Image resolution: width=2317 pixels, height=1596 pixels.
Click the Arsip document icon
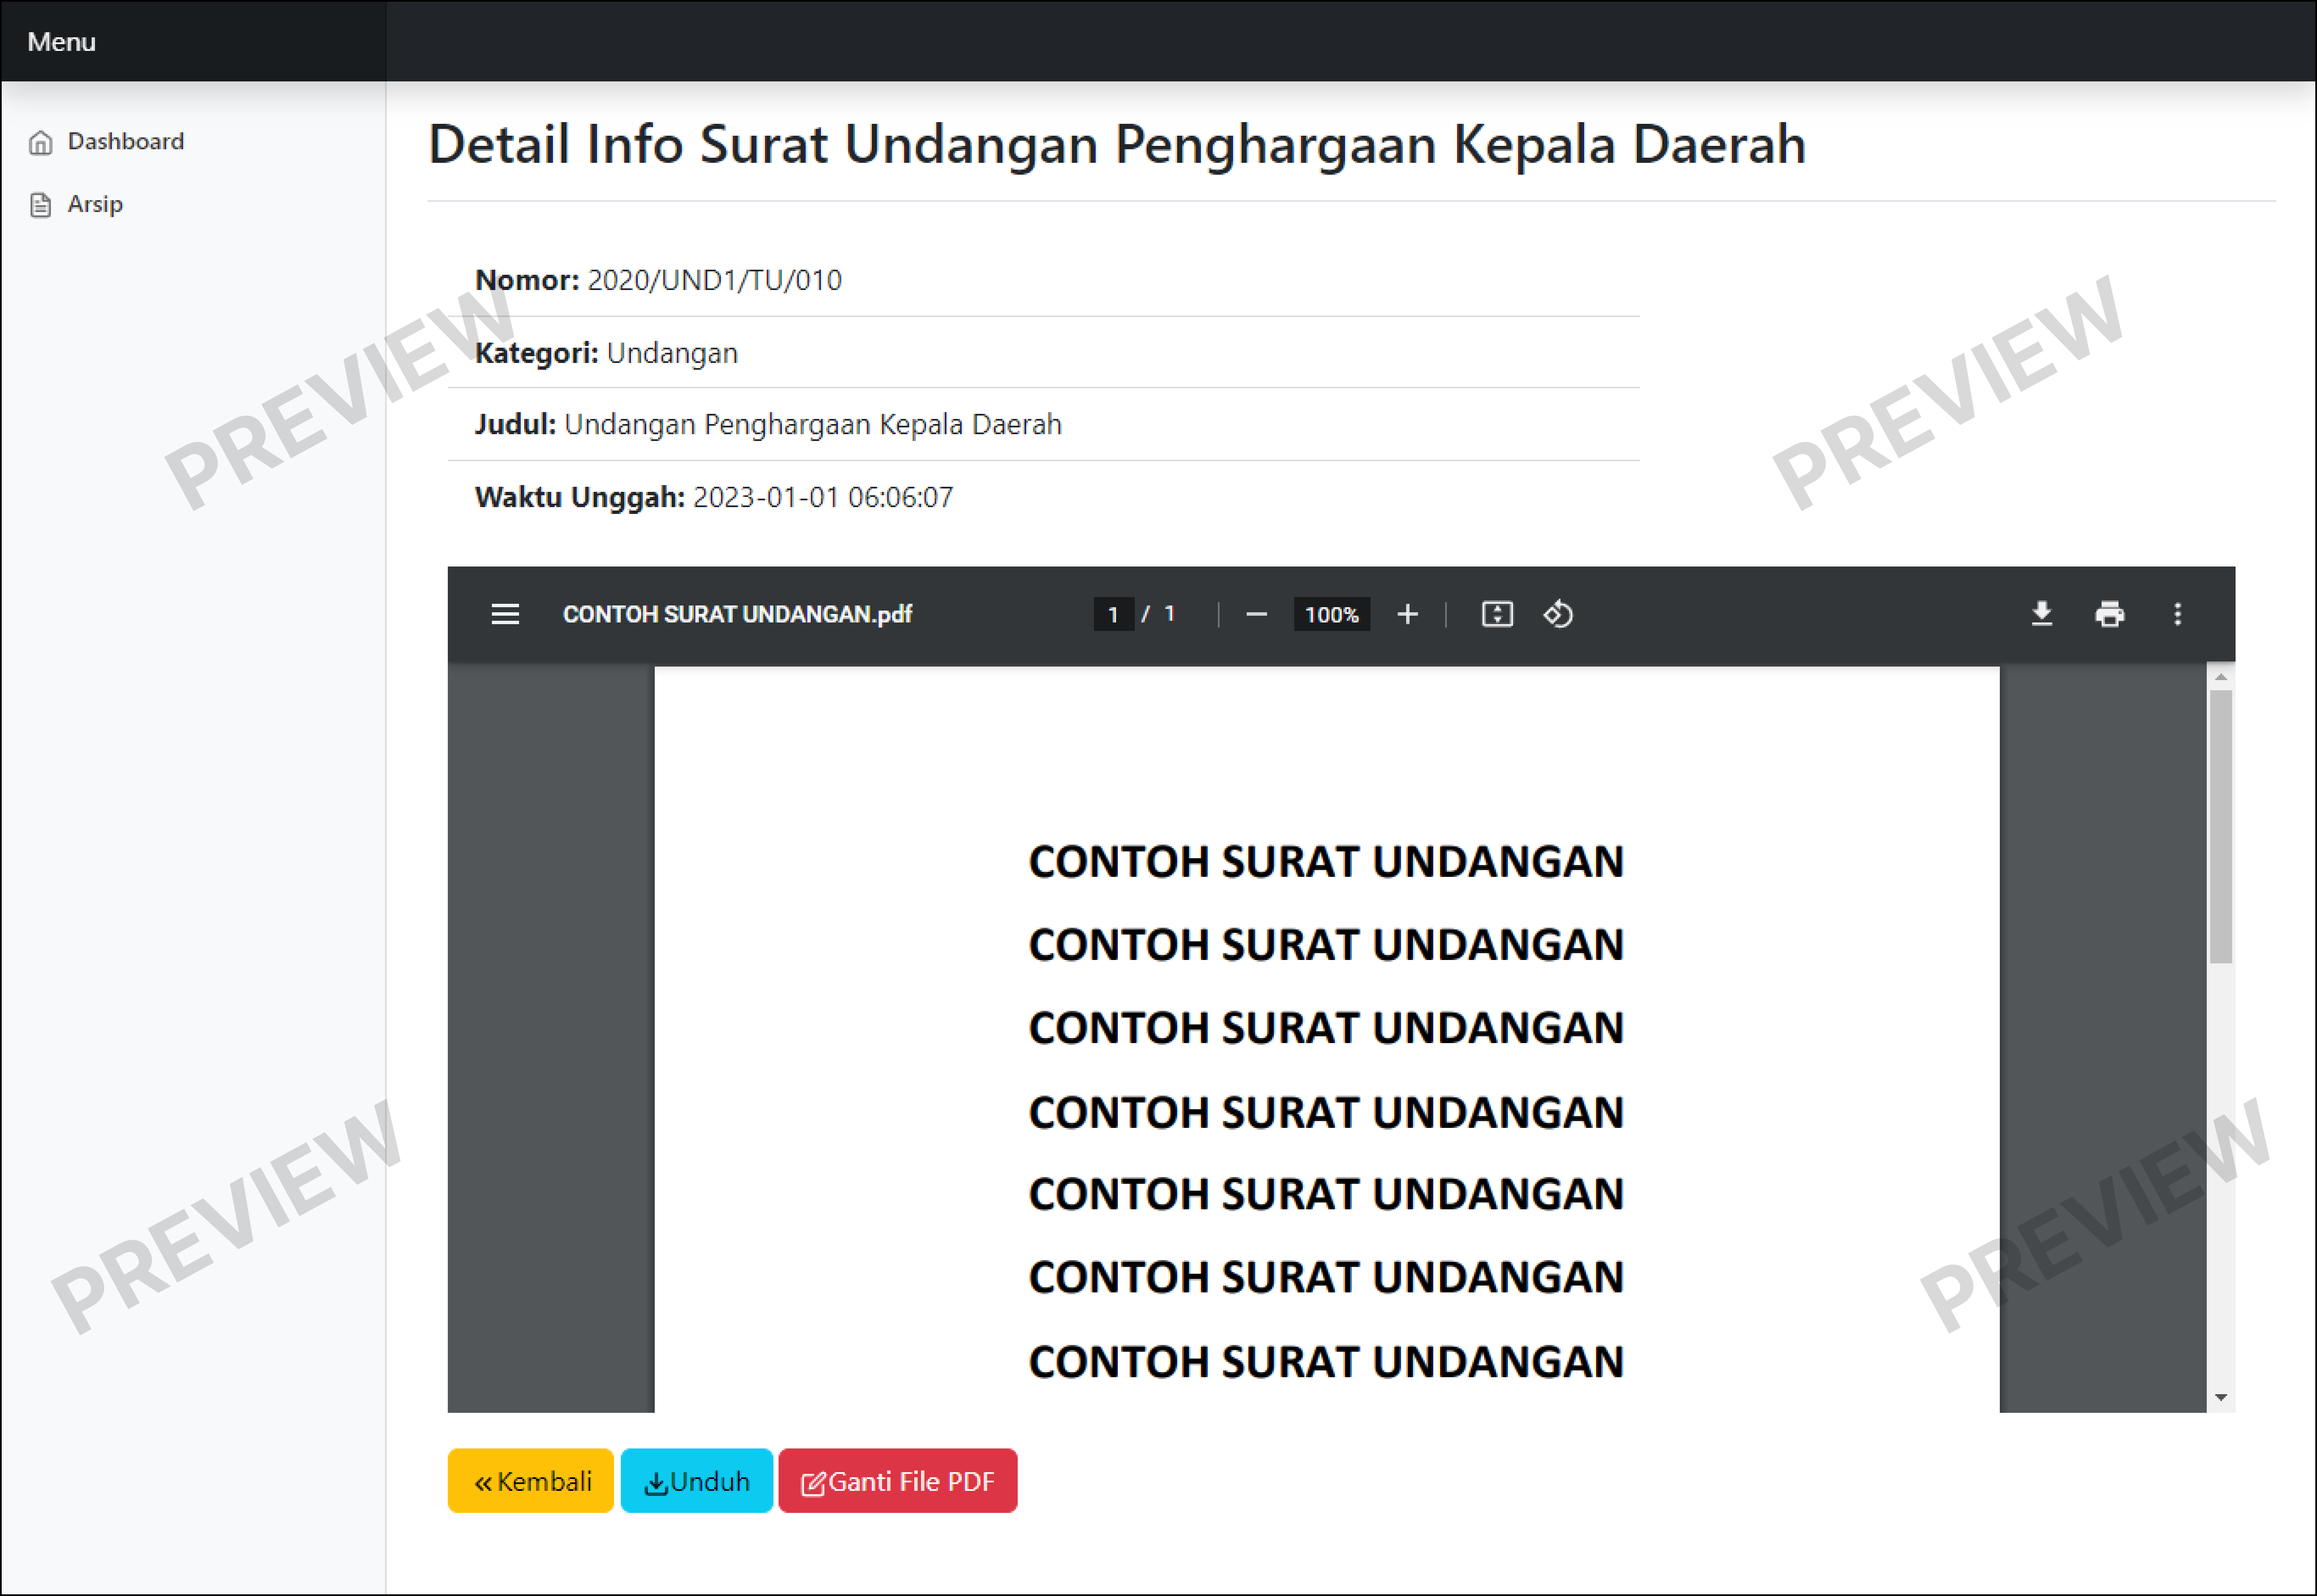point(40,205)
